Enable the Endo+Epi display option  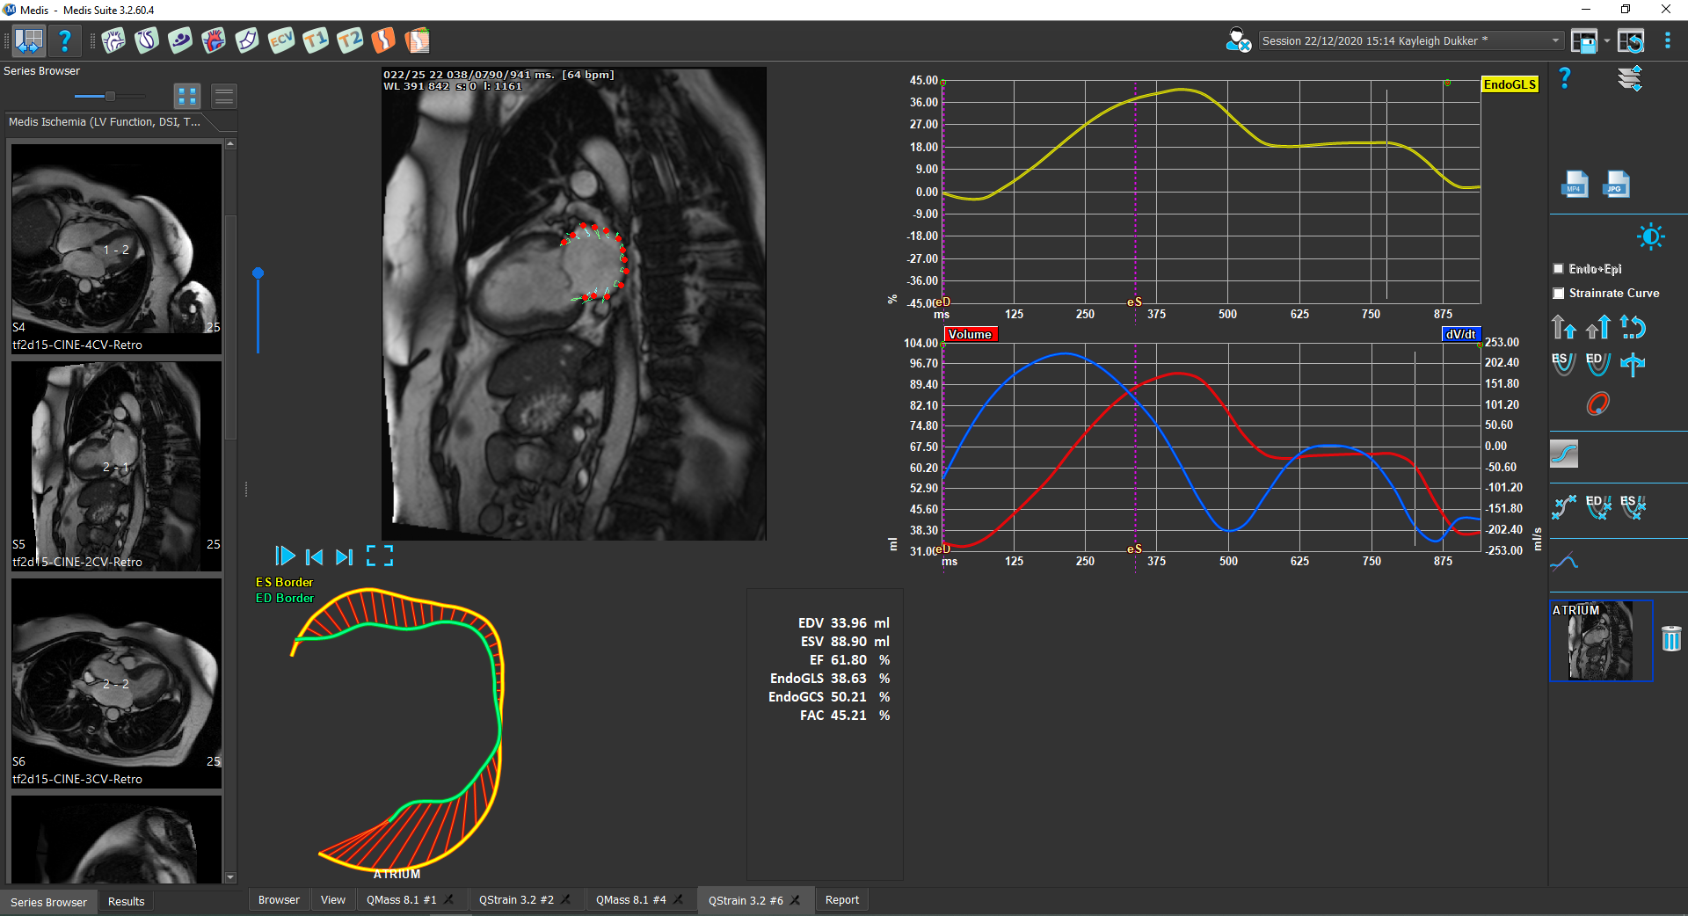click(1558, 269)
